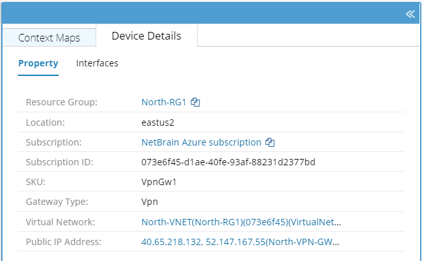
Task: Select the Device Details tab
Action: [x=146, y=36]
